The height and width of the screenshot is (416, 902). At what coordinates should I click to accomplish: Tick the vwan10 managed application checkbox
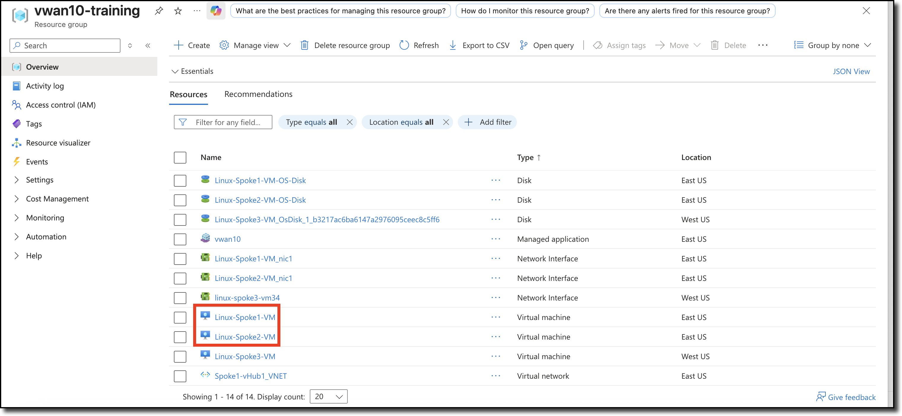point(180,239)
